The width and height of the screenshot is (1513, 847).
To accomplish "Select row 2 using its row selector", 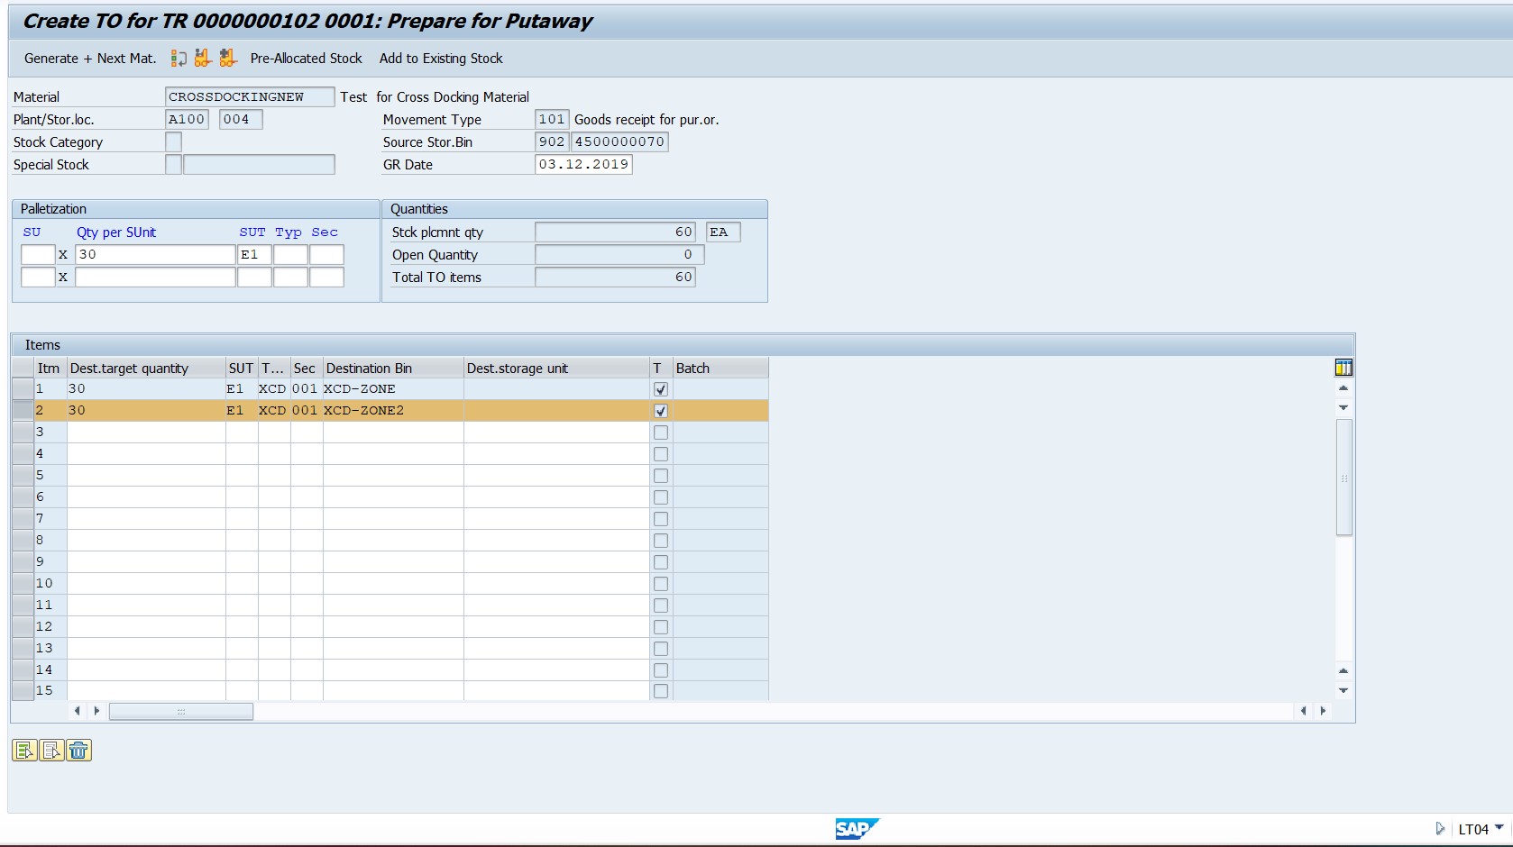I will click(23, 411).
